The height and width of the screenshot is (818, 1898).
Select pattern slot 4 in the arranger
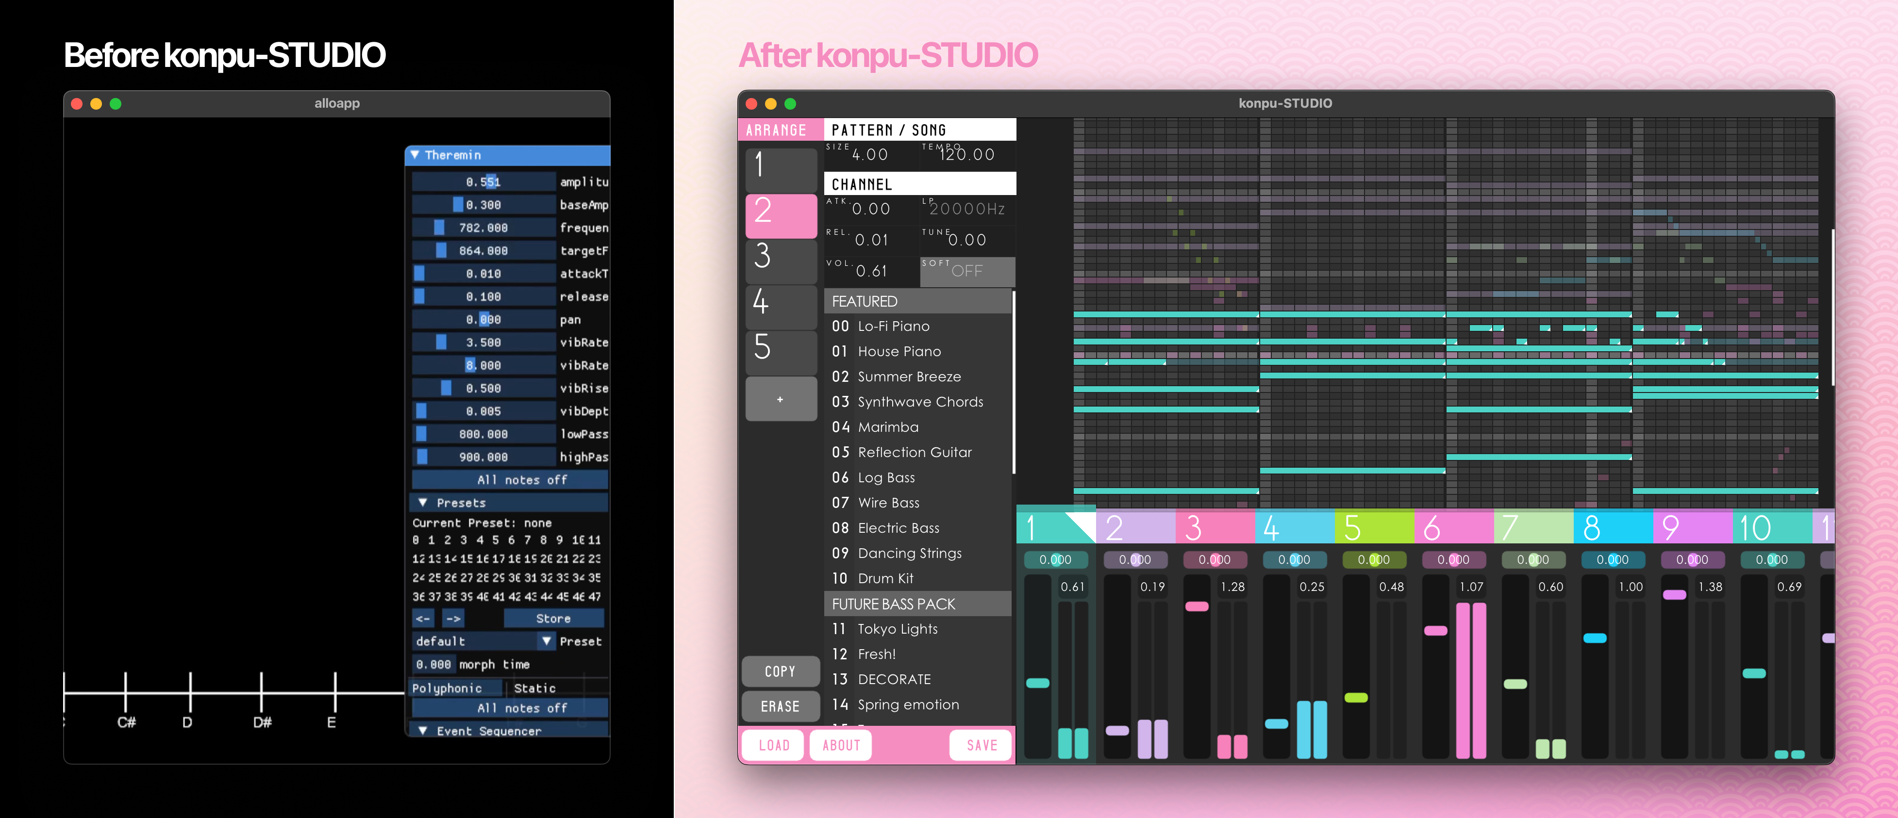coord(781,307)
